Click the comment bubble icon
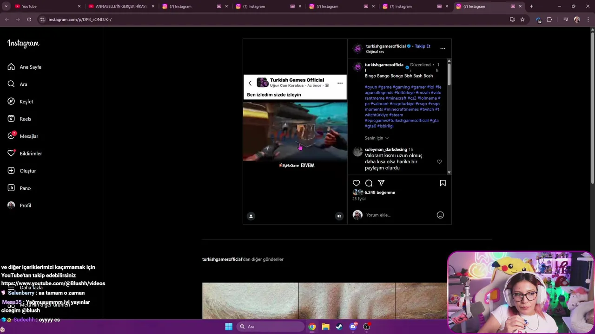This screenshot has height=334, width=595. [x=369, y=183]
